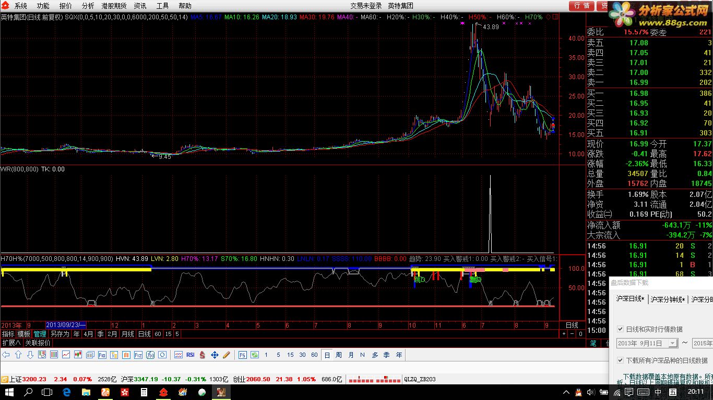
Task: Click the 卖一 16.99 order book row
Action: coord(649,82)
